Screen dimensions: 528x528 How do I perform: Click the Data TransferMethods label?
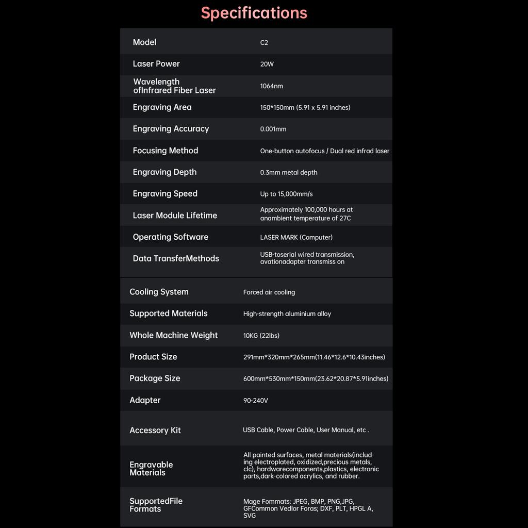[x=176, y=258]
